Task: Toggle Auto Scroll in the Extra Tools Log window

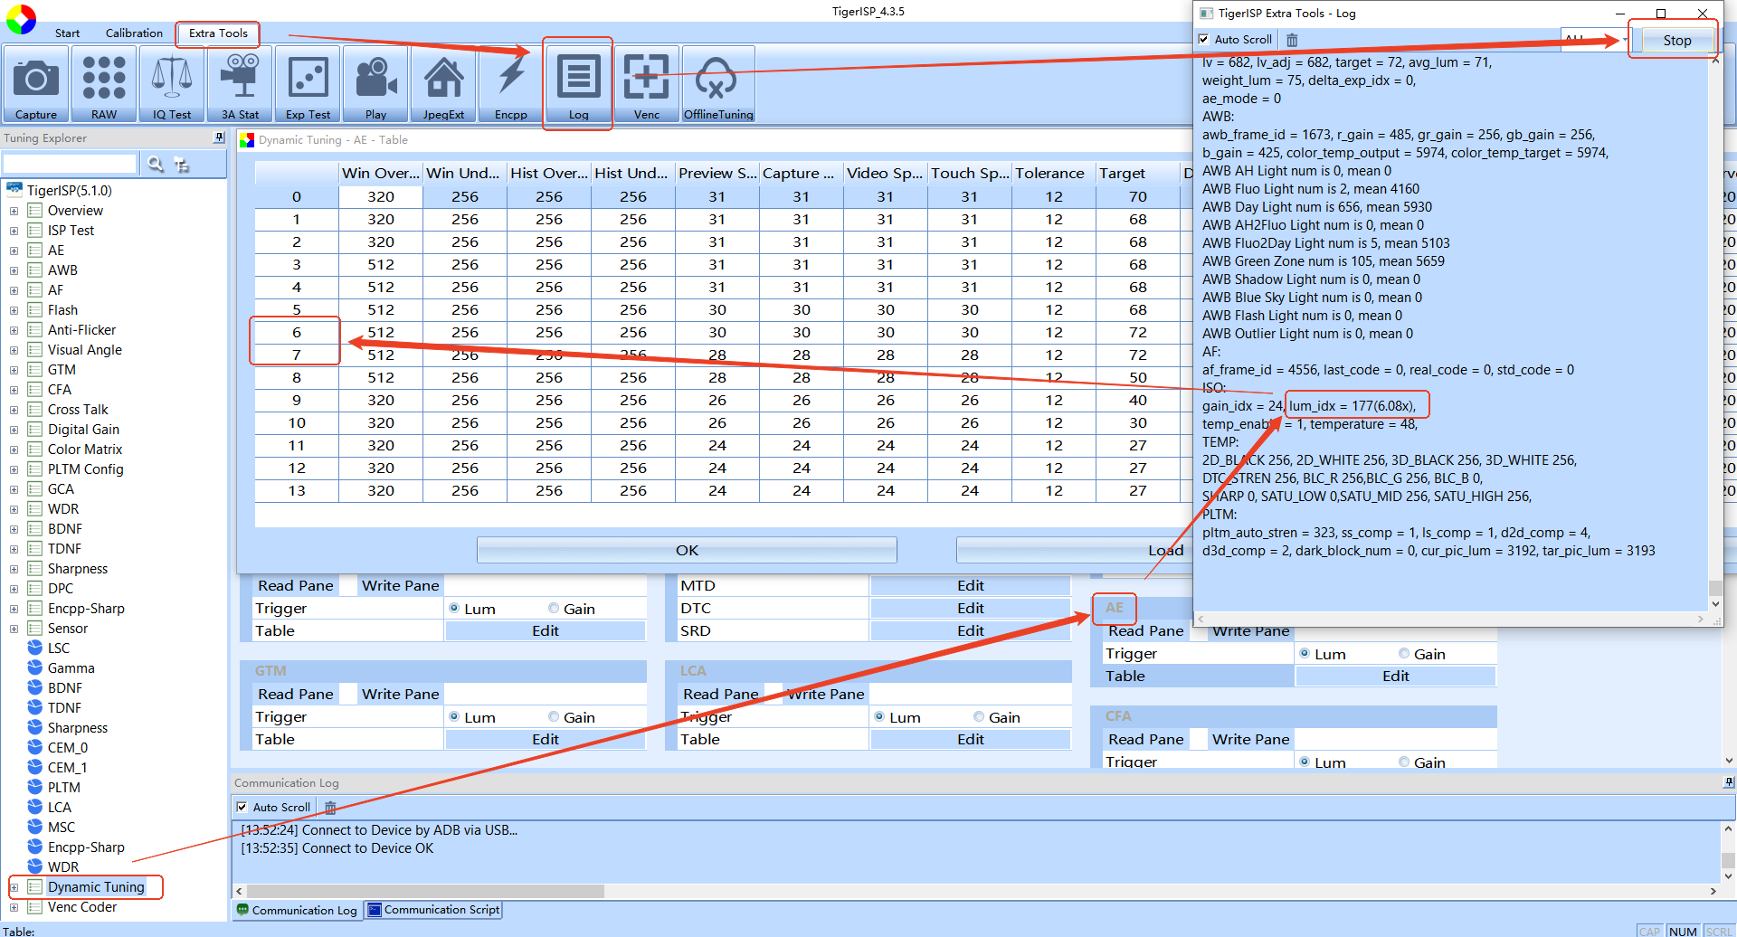Action: (1204, 40)
